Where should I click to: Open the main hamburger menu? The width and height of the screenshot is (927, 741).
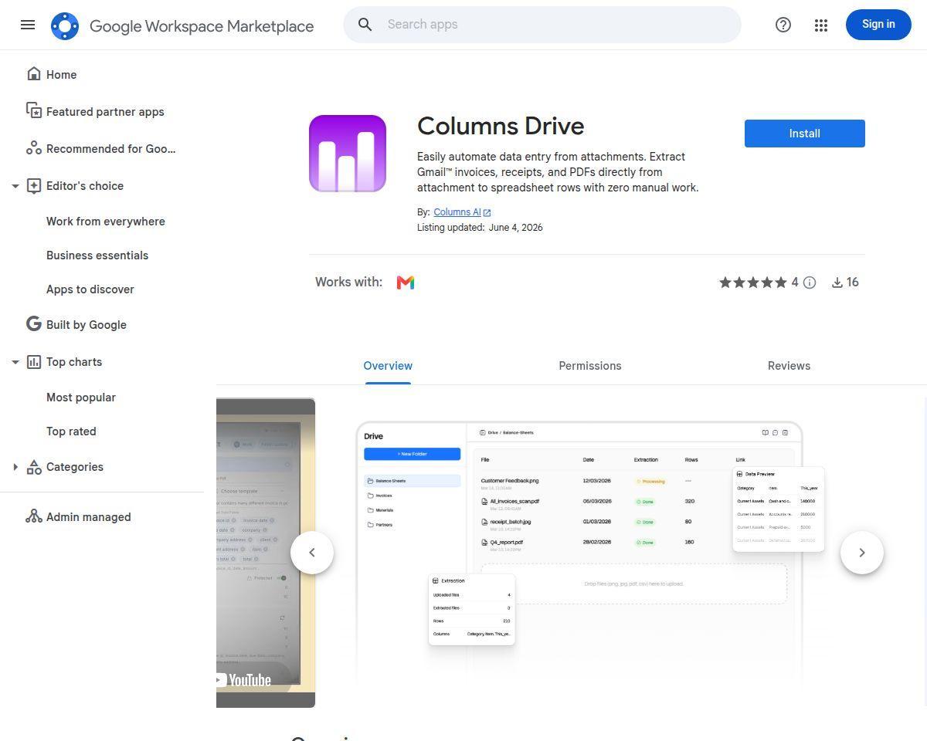pos(28,25)
